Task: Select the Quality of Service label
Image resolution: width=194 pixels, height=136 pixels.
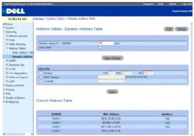Action: pyautogui.click(x=15, y=98)
